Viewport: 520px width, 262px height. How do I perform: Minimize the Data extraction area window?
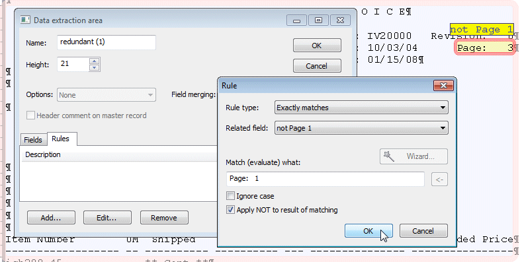[x=297, y=20]
